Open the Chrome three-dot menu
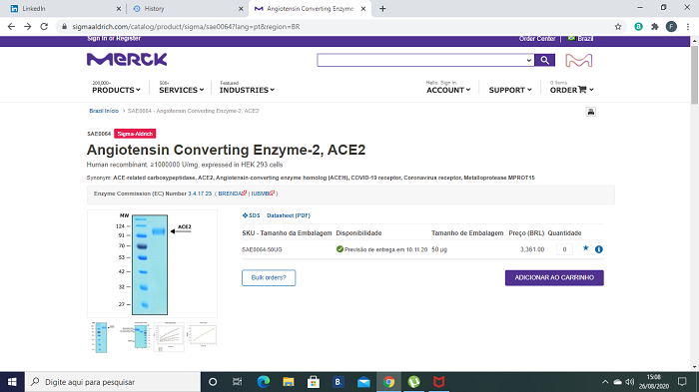This screenshot has height=392, width=699. 688,27
